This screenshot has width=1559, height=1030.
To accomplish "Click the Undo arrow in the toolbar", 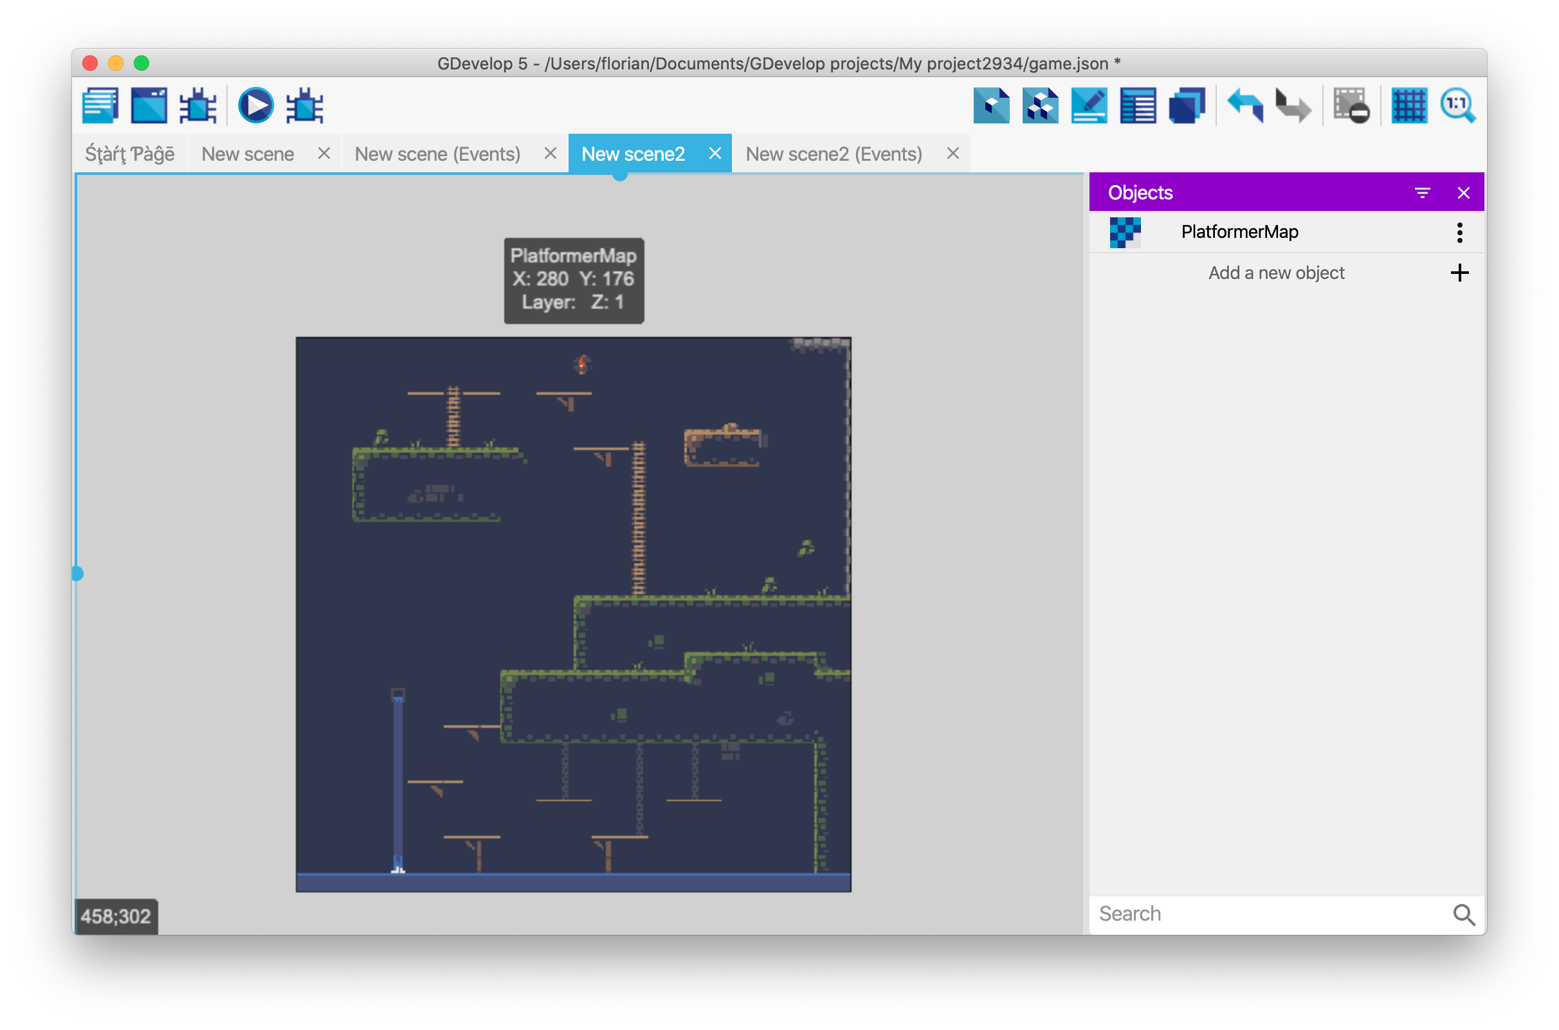I will tap(1244, 105).
